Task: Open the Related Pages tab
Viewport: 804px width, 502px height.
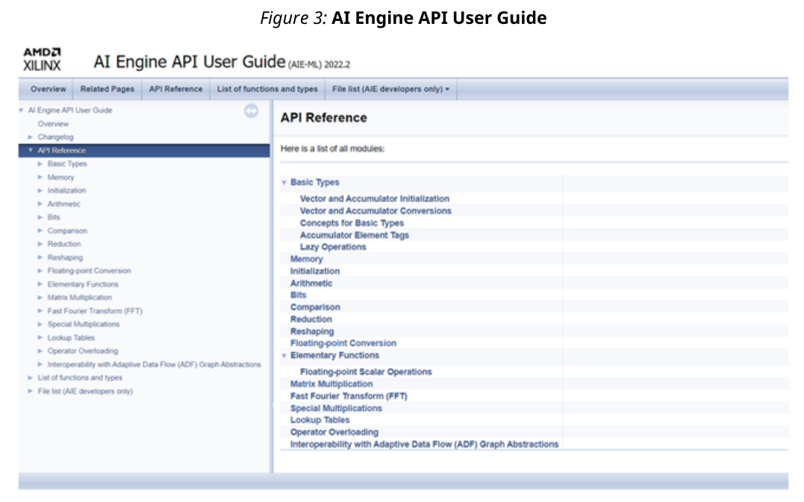Action: (x=107, y=89)
